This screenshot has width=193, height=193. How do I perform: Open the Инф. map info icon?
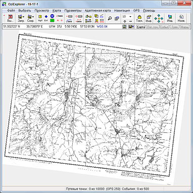point(149,19)
